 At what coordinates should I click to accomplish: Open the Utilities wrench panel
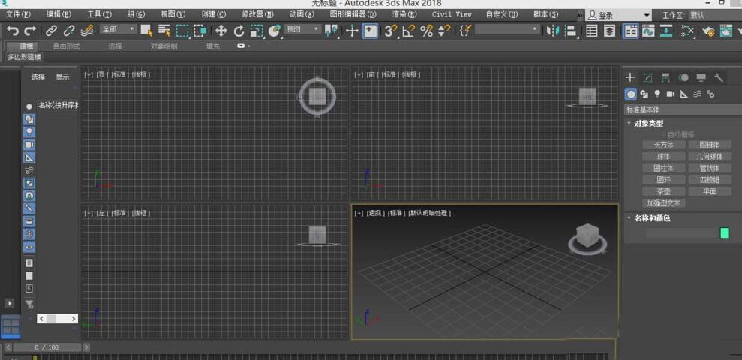(719, 77)
